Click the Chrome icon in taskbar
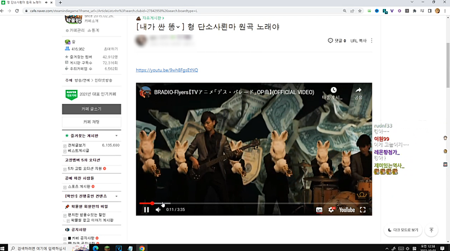Viewport: 450px width, 251px height. [142, 248]
